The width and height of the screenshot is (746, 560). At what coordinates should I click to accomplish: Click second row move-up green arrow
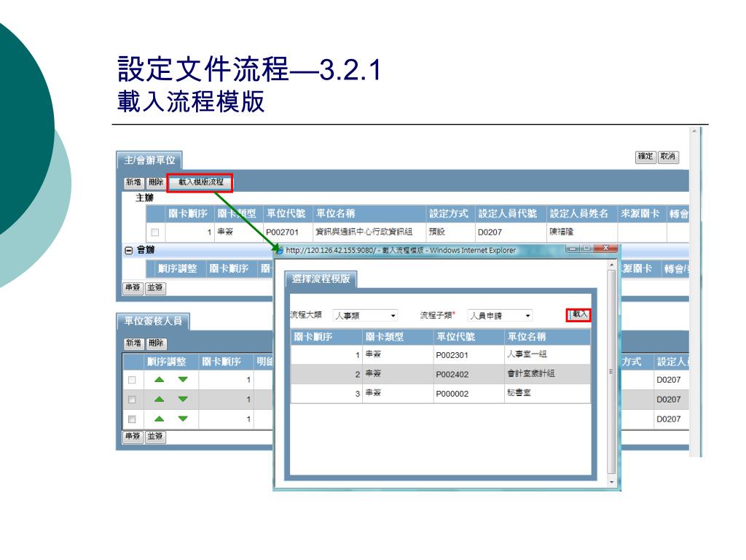coord(160,399)
